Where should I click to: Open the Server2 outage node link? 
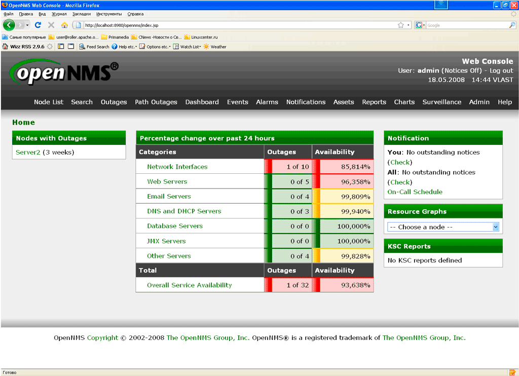click(x=28, y=152)
